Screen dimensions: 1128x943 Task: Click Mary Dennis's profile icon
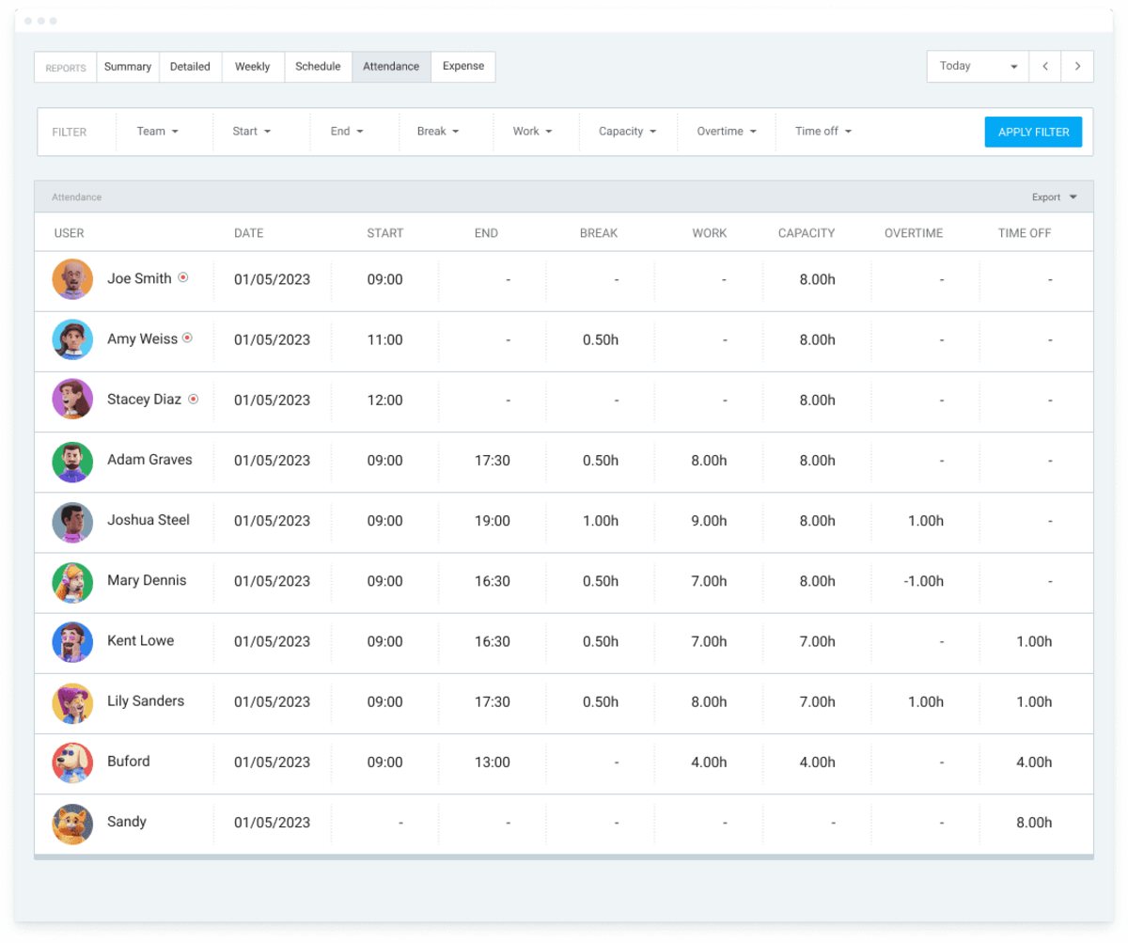click(x=72, y=581)
